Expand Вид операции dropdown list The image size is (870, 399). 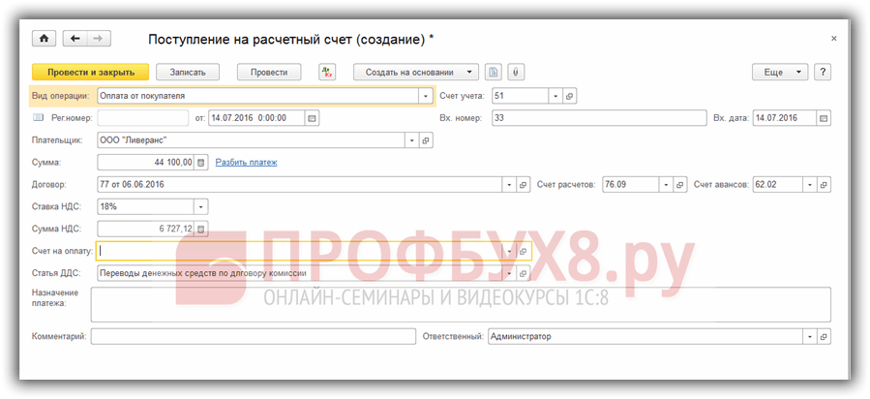pyautogui.click(x=426, y=96)
